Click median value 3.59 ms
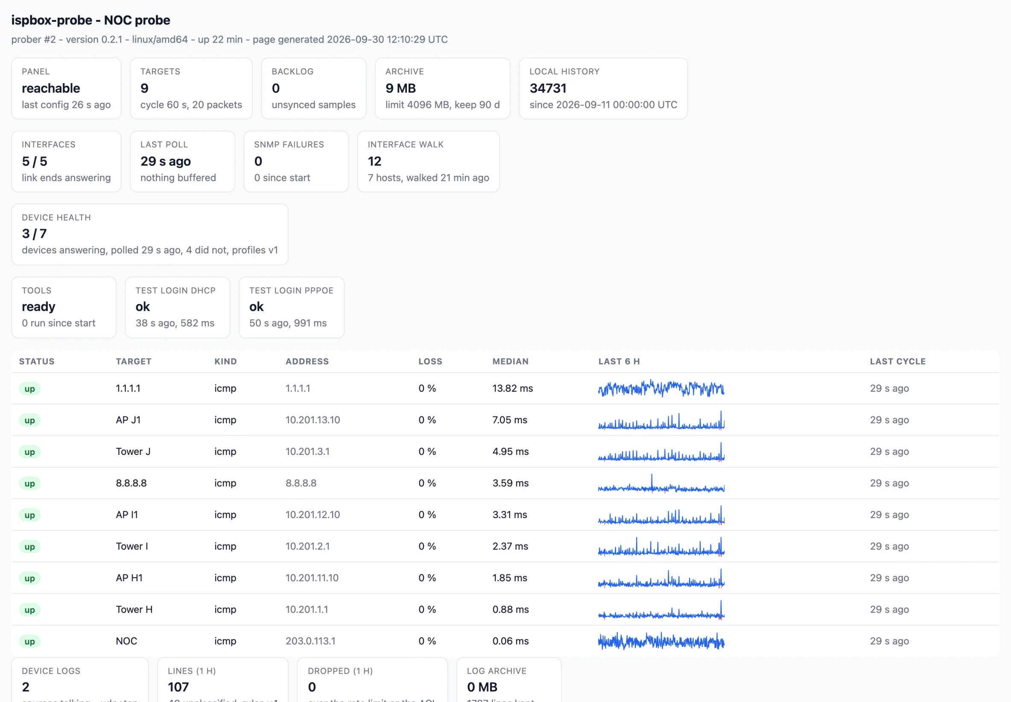The height and width of the screenshot is (702, 1011). click(510, 484)
